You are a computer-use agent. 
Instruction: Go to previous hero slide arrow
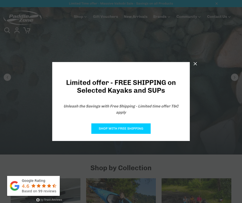(x=7, y=77)
